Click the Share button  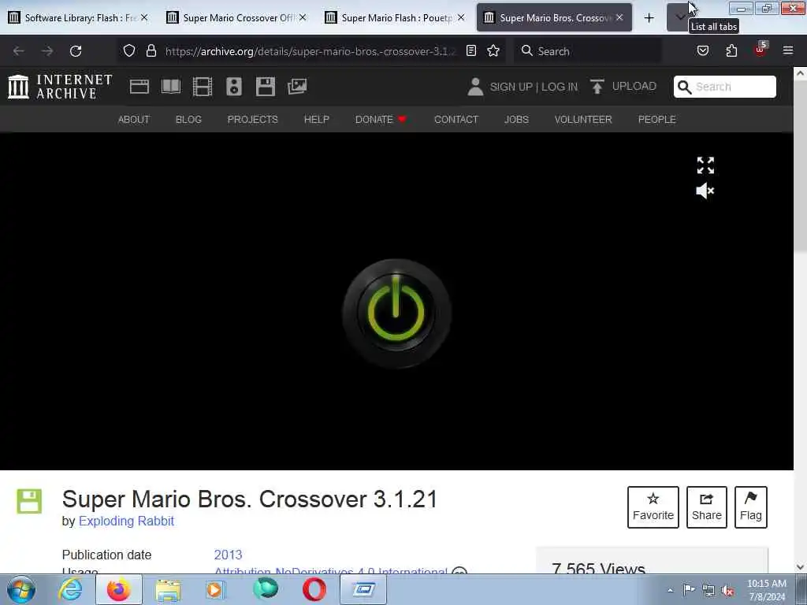[707, 507]
